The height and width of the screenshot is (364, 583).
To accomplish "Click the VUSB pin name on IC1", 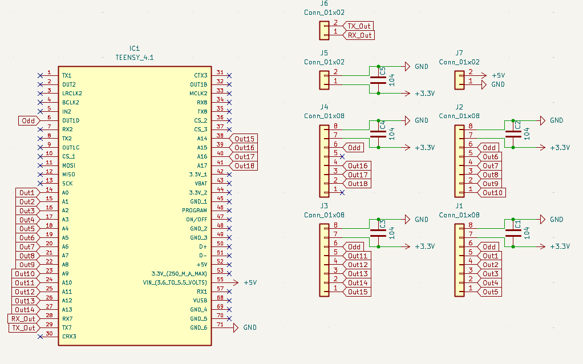I will point(200,301).
